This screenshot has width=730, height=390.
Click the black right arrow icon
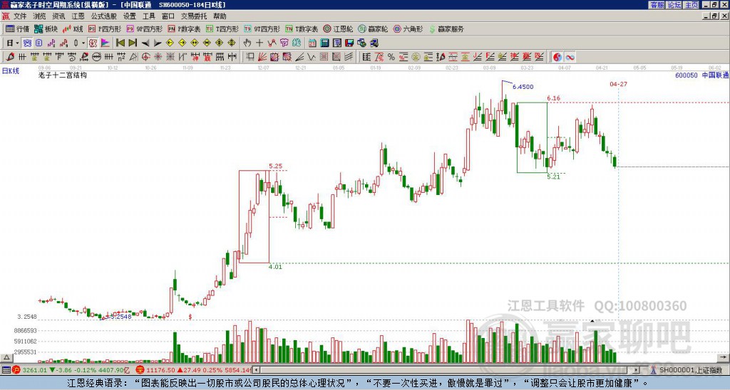[158, 43]
